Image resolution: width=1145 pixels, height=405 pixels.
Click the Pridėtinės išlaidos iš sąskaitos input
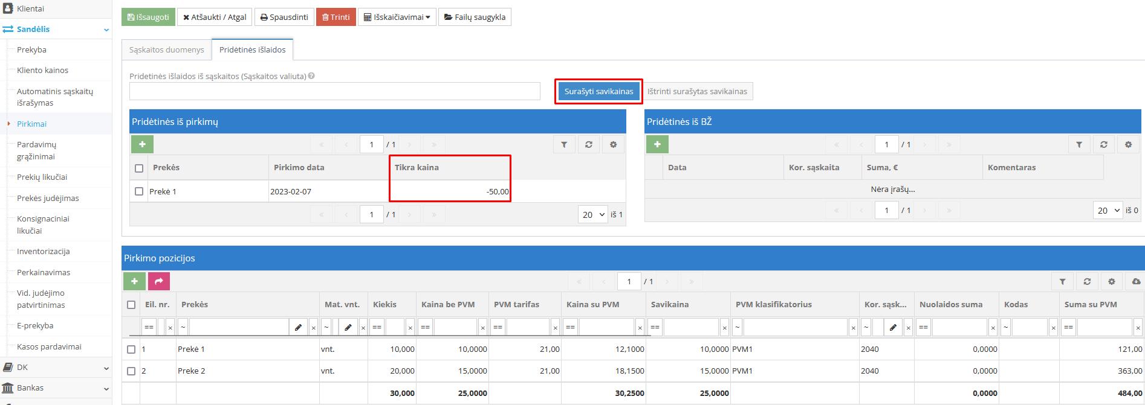point(334,91)
